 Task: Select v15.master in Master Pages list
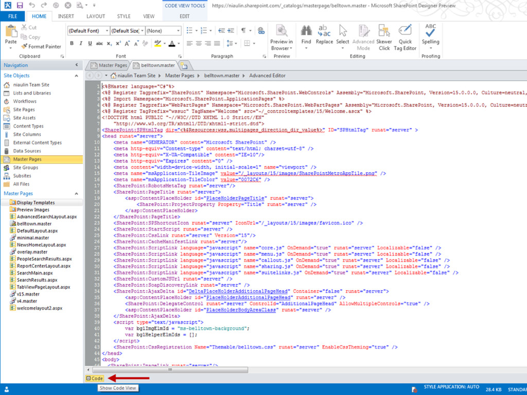point(28,294)
